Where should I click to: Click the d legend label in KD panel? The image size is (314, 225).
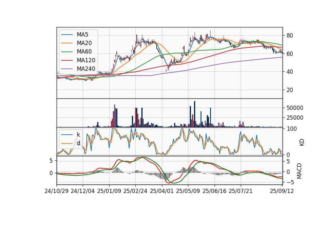(78, 143)
